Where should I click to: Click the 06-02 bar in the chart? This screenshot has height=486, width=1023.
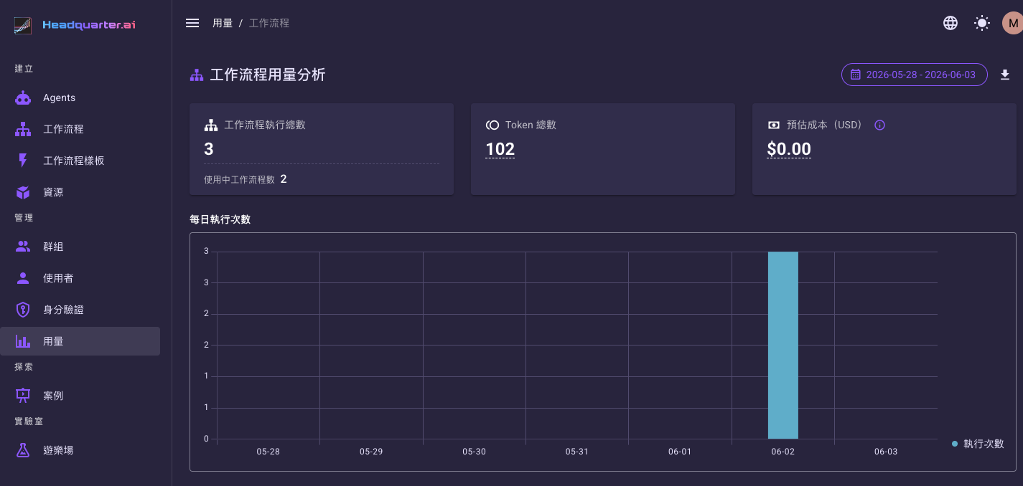click(x=783, y=345)
